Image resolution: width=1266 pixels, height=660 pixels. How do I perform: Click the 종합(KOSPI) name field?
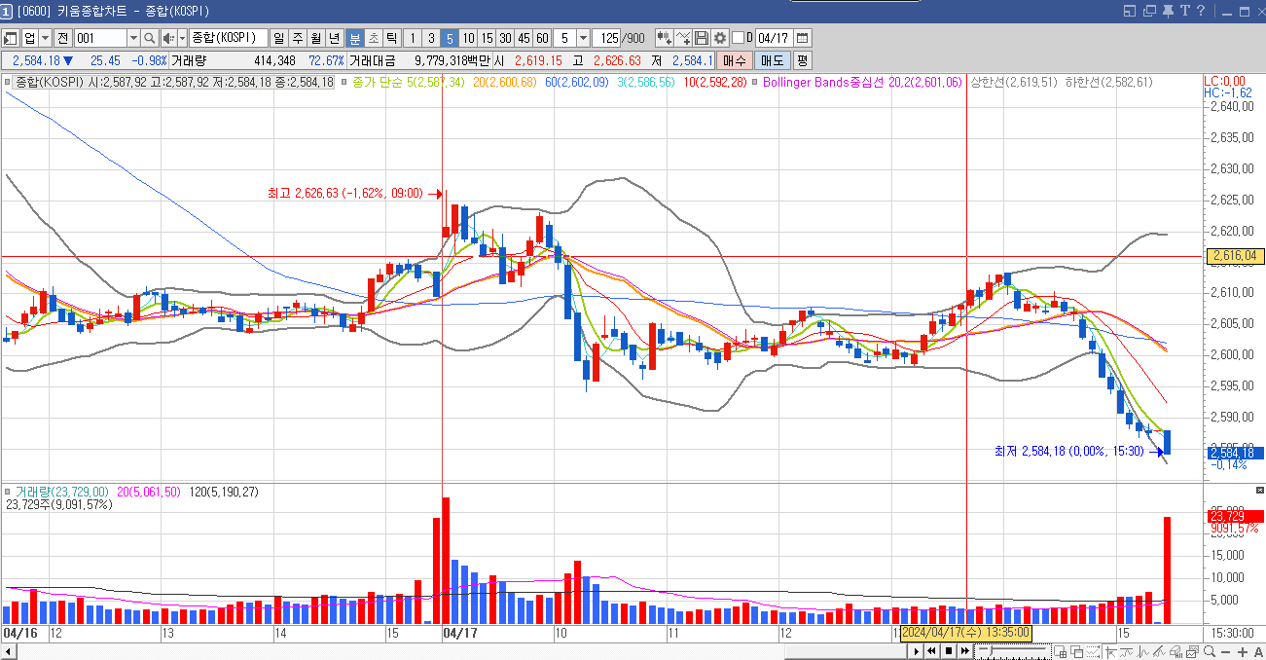point(228,38)
